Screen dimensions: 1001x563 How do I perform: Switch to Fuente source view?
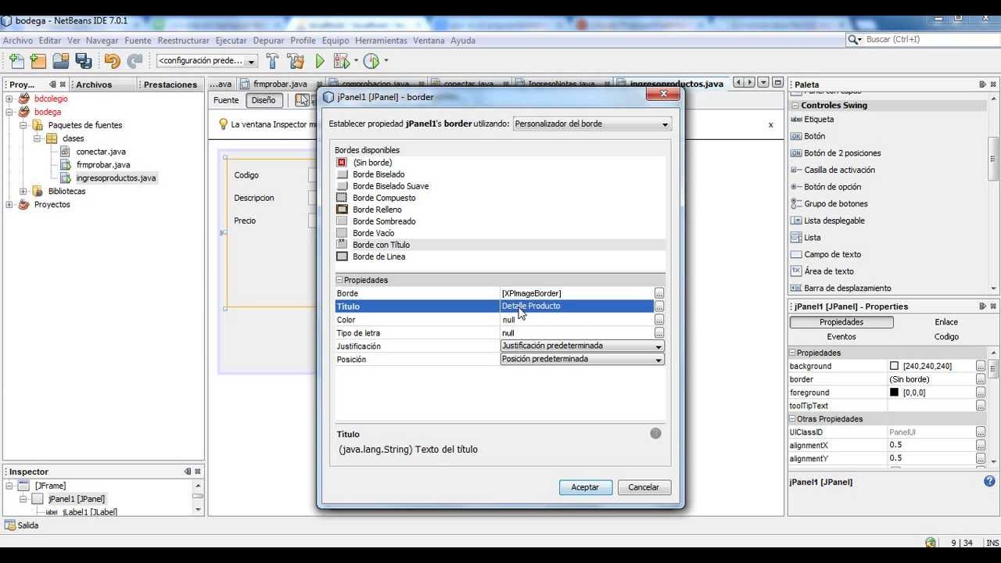[226, 100]
